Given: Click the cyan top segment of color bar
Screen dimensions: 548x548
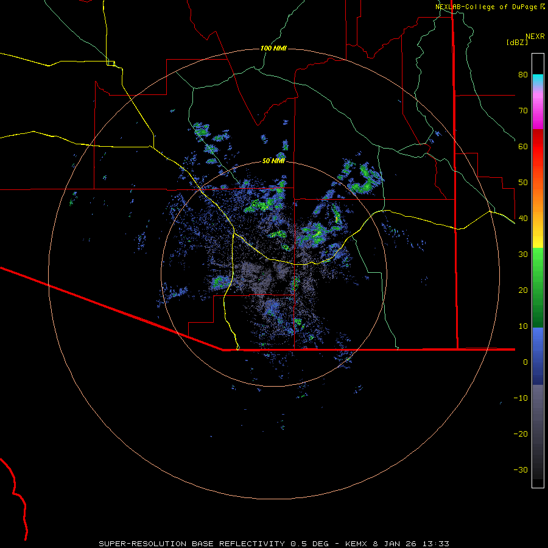Looking at the screenshot, I should coord(538,80).
